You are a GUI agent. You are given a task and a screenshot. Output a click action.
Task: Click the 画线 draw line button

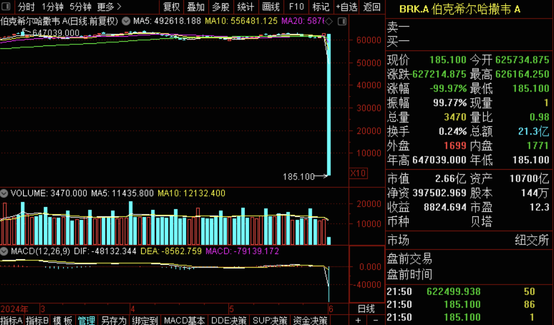click(x=271, y=7)
